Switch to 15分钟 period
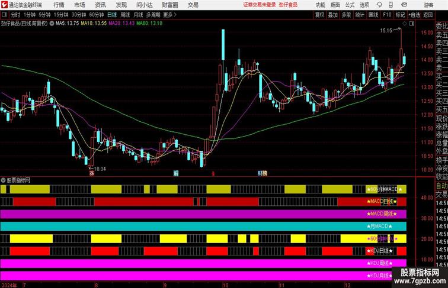 61,15
